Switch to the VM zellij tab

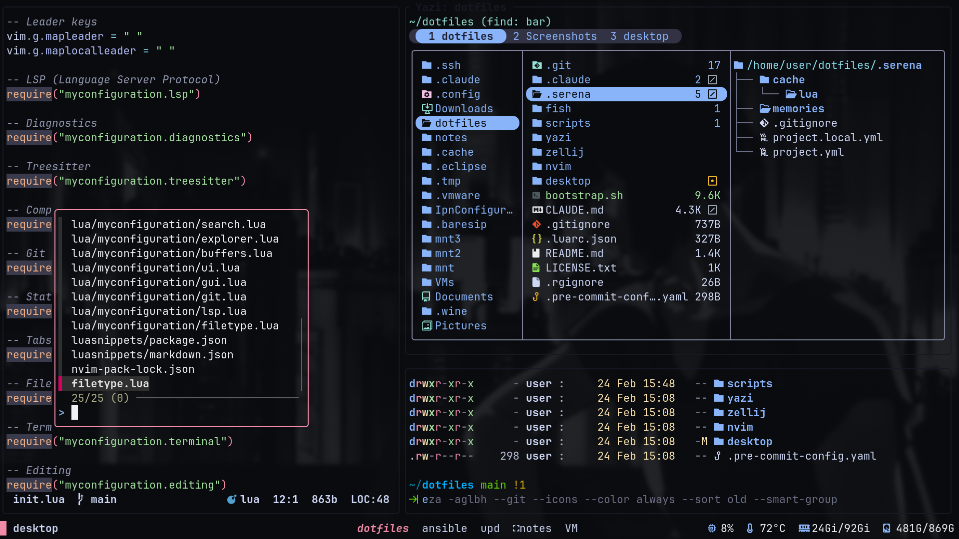(571, 529)
